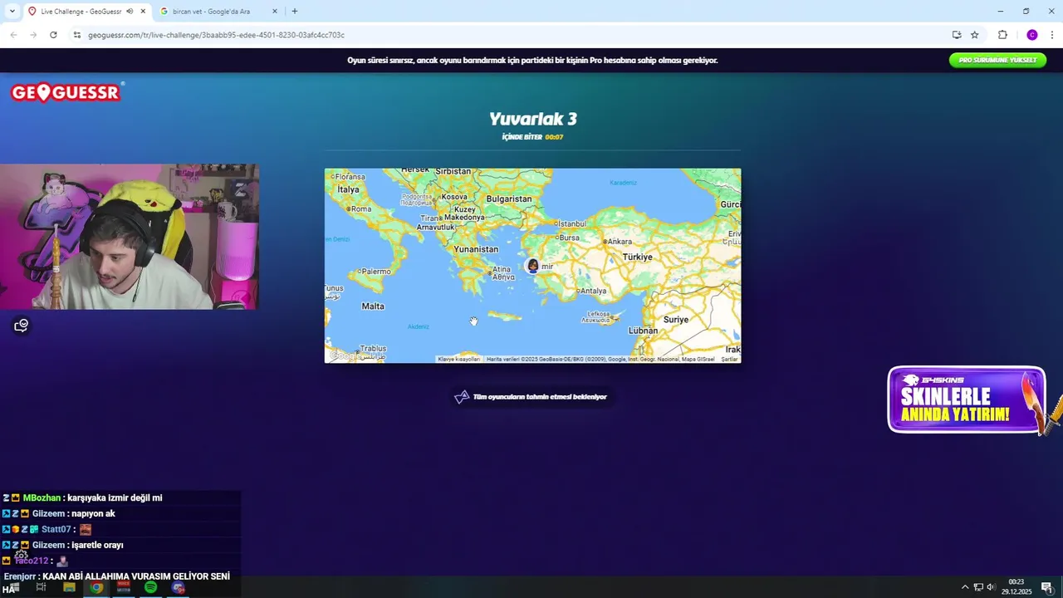Open File Explorer from the taskbar

pyautogui.click(x=69, y=587)
